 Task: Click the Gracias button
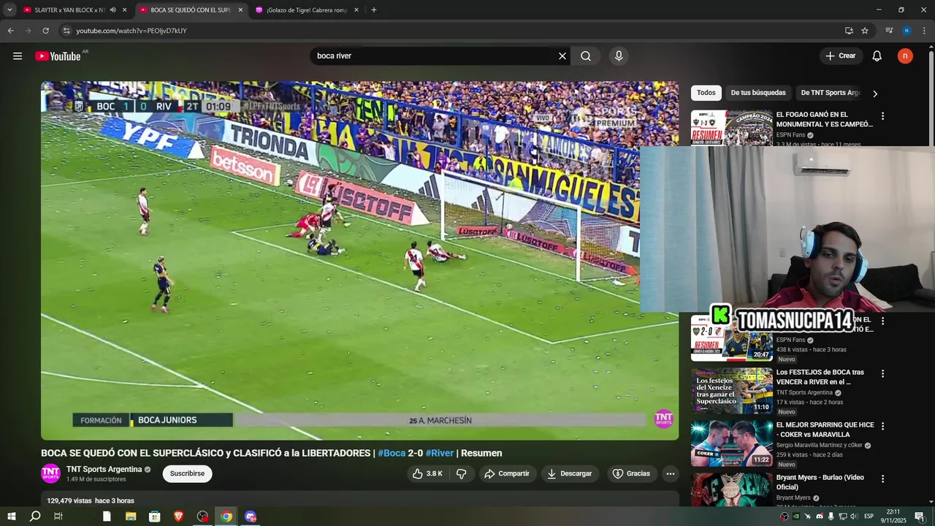pos(631,473)
